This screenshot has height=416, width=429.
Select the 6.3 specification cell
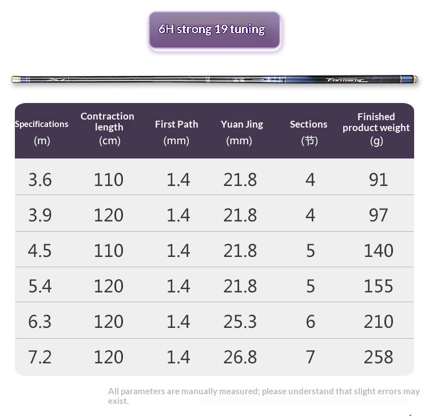[x=40, y=322]
